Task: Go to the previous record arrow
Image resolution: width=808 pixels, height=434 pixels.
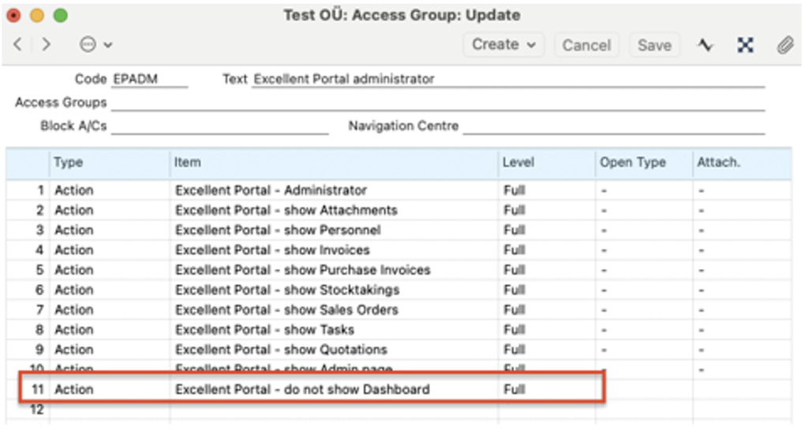Action: pyautogui.click(x=17, y=45)
